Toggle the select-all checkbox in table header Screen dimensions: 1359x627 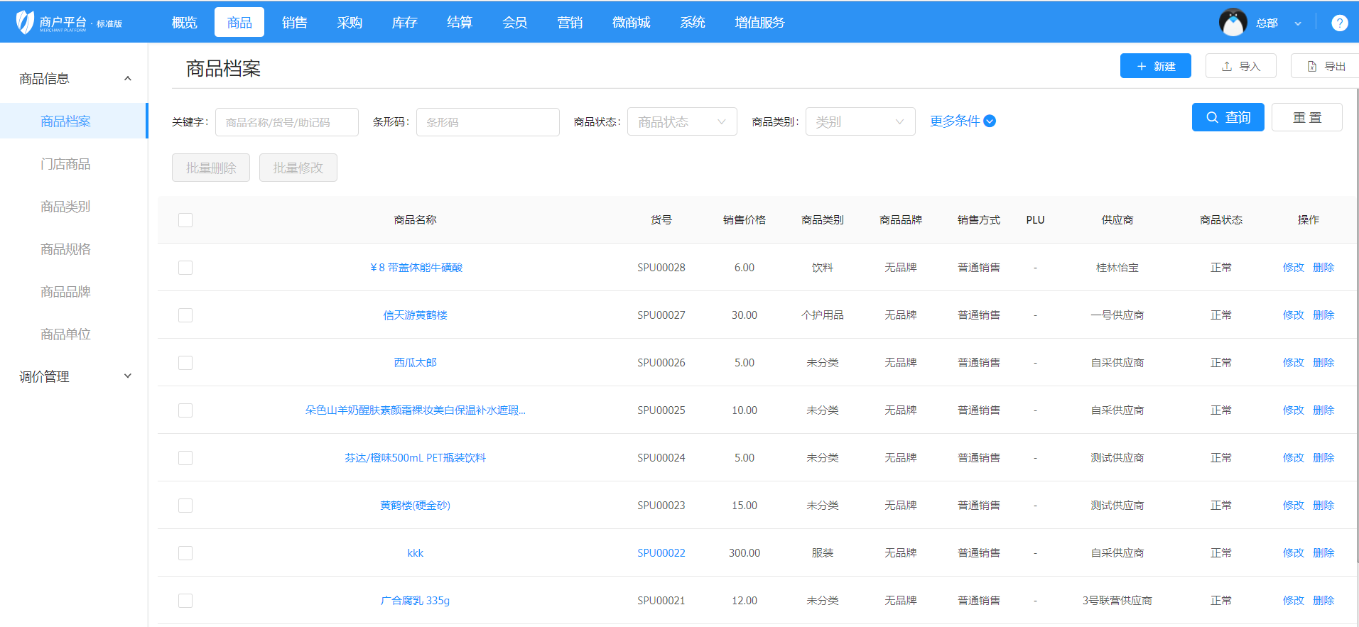pyautogui.click(x=185, y=220)
